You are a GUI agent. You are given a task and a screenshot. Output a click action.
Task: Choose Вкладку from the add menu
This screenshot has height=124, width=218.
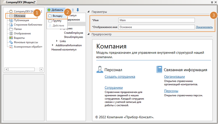point(57,16)
